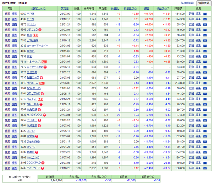Click the red alert icon next to 3302
Viewport: 213px width, 184px height.
37,152
